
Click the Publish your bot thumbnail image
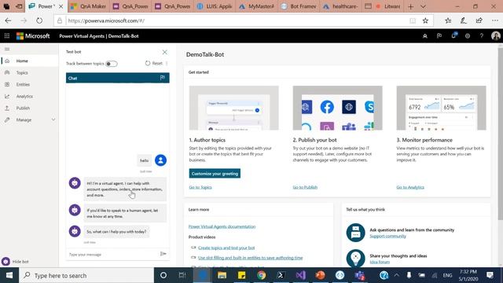337,108
